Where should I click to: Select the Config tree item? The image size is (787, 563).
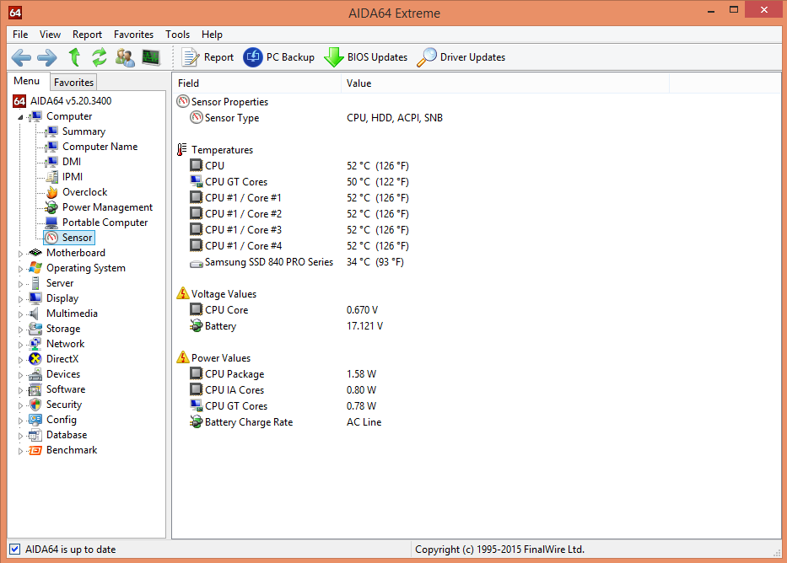[62, 420]
